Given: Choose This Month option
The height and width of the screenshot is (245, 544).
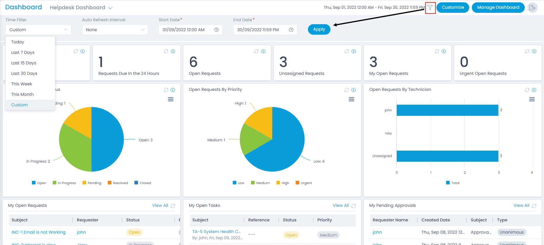Looking at the screenshot, I should coord(30,94).
